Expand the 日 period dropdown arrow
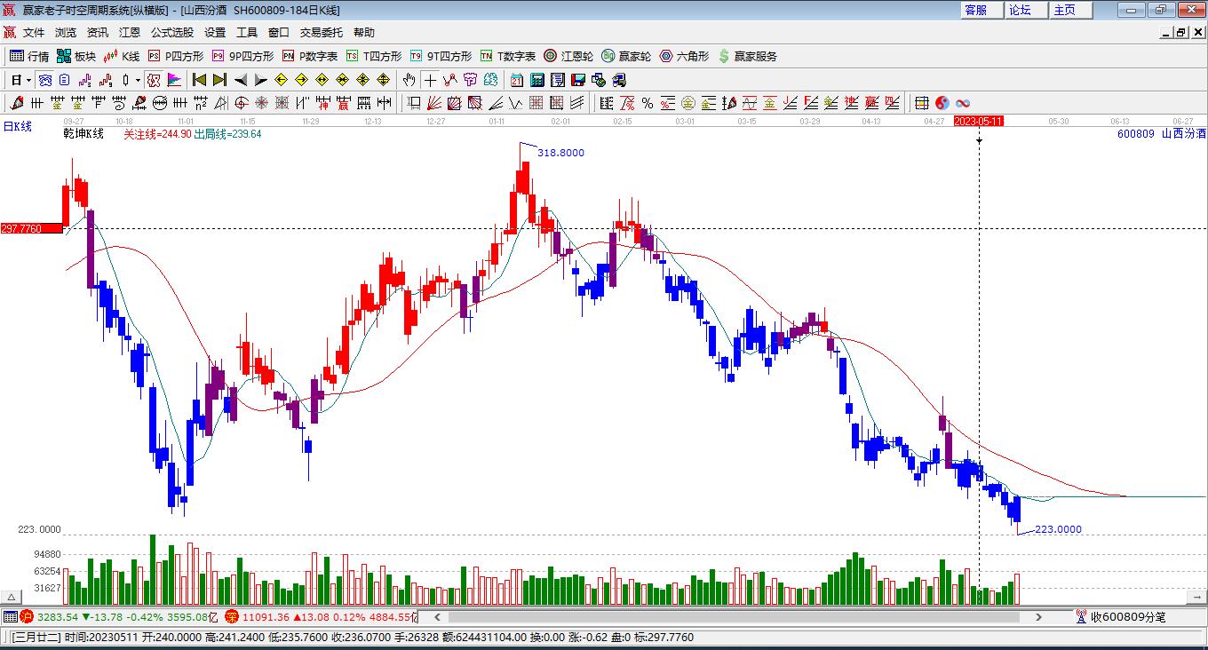 28,80
